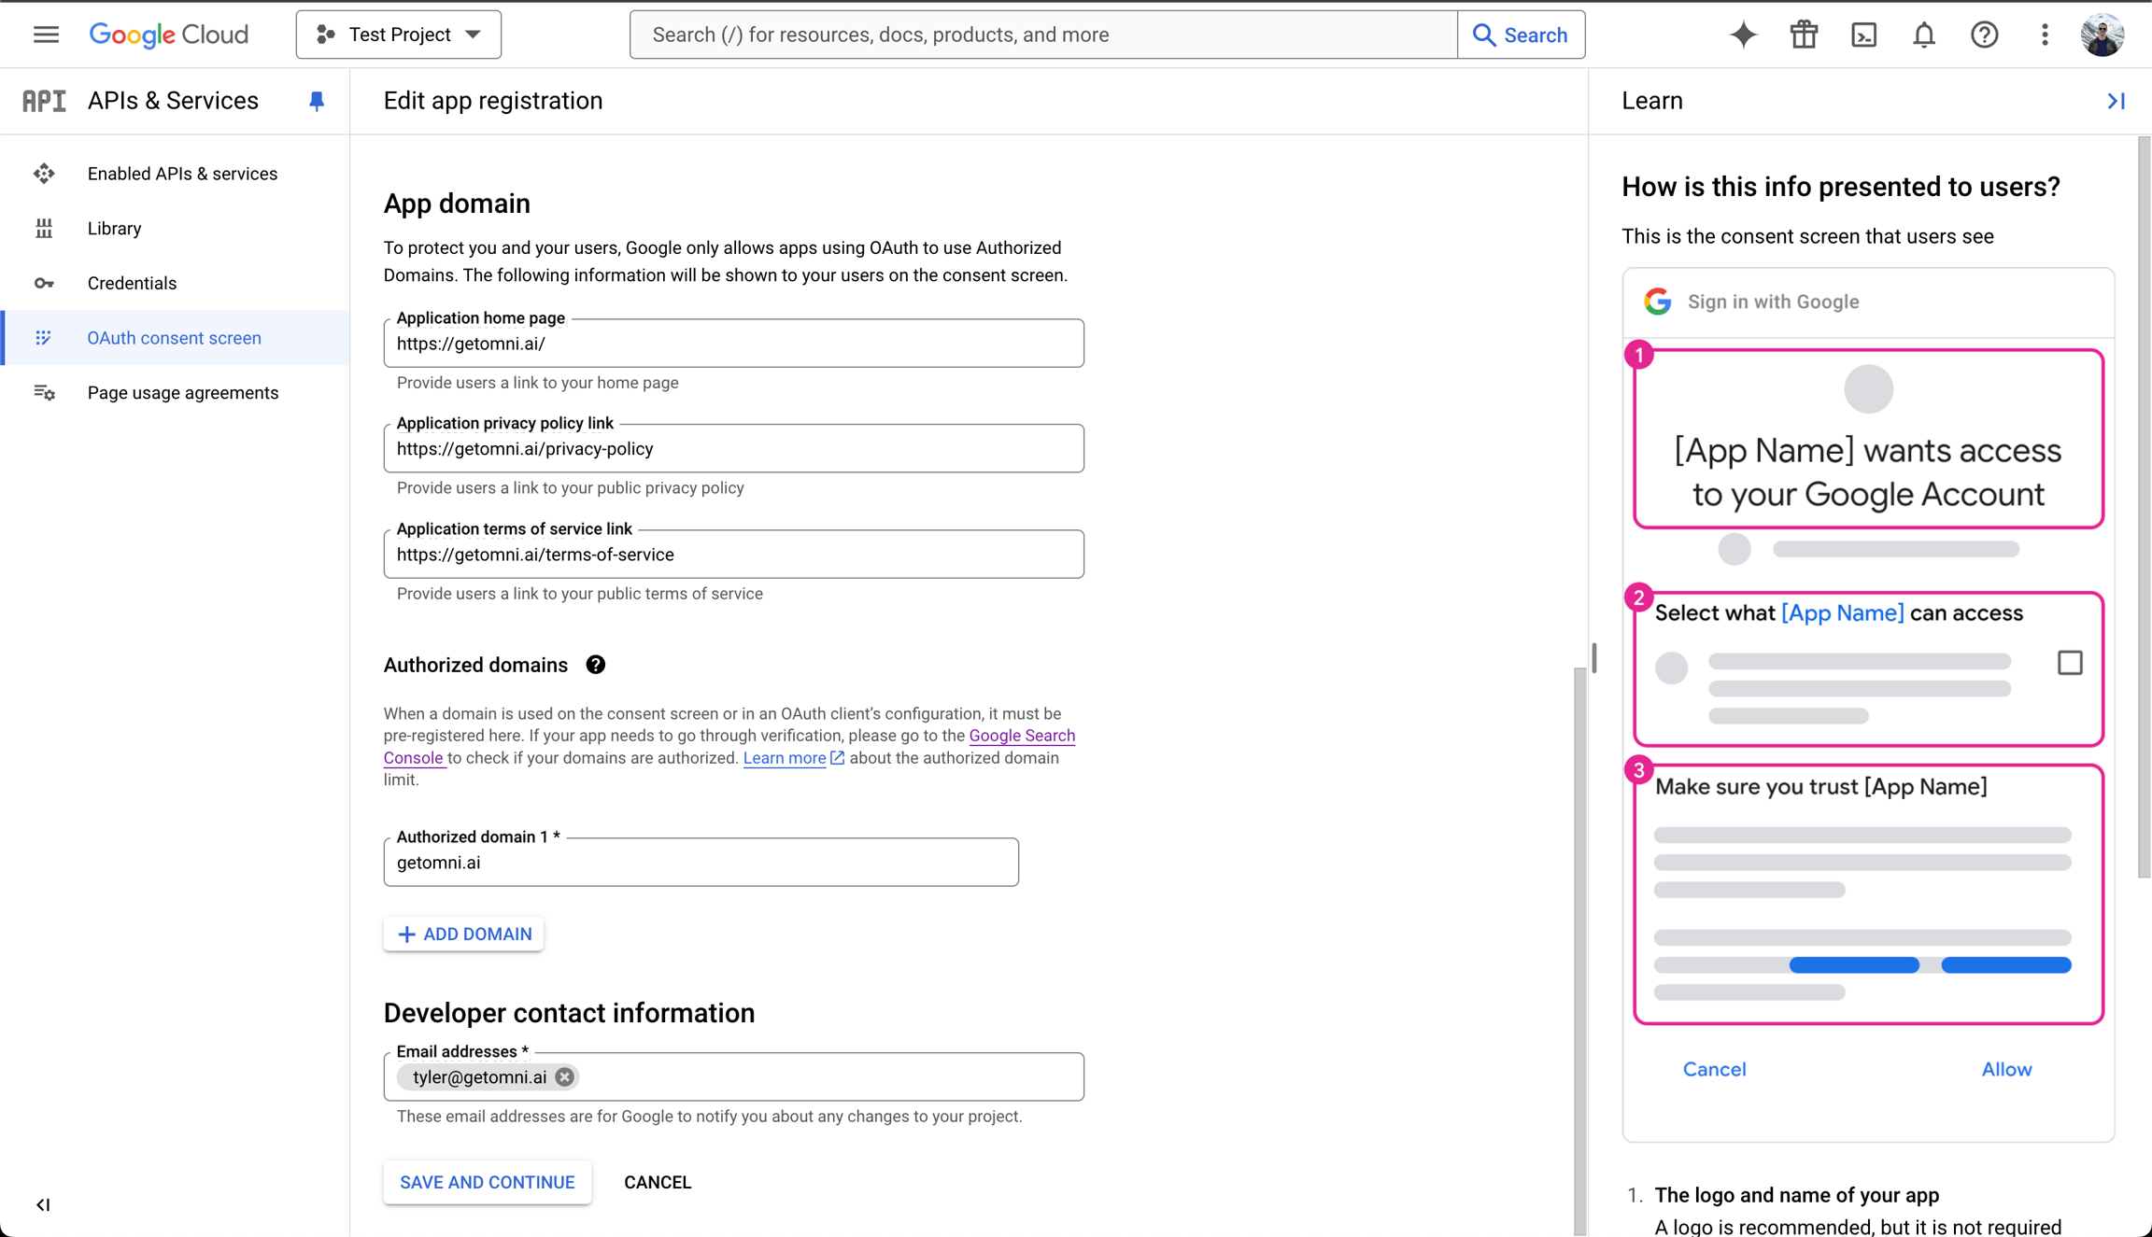Launch the Cloud Shell terminal
The height and width of the screenshot is (1237, 2152).
coord(1864,34)
